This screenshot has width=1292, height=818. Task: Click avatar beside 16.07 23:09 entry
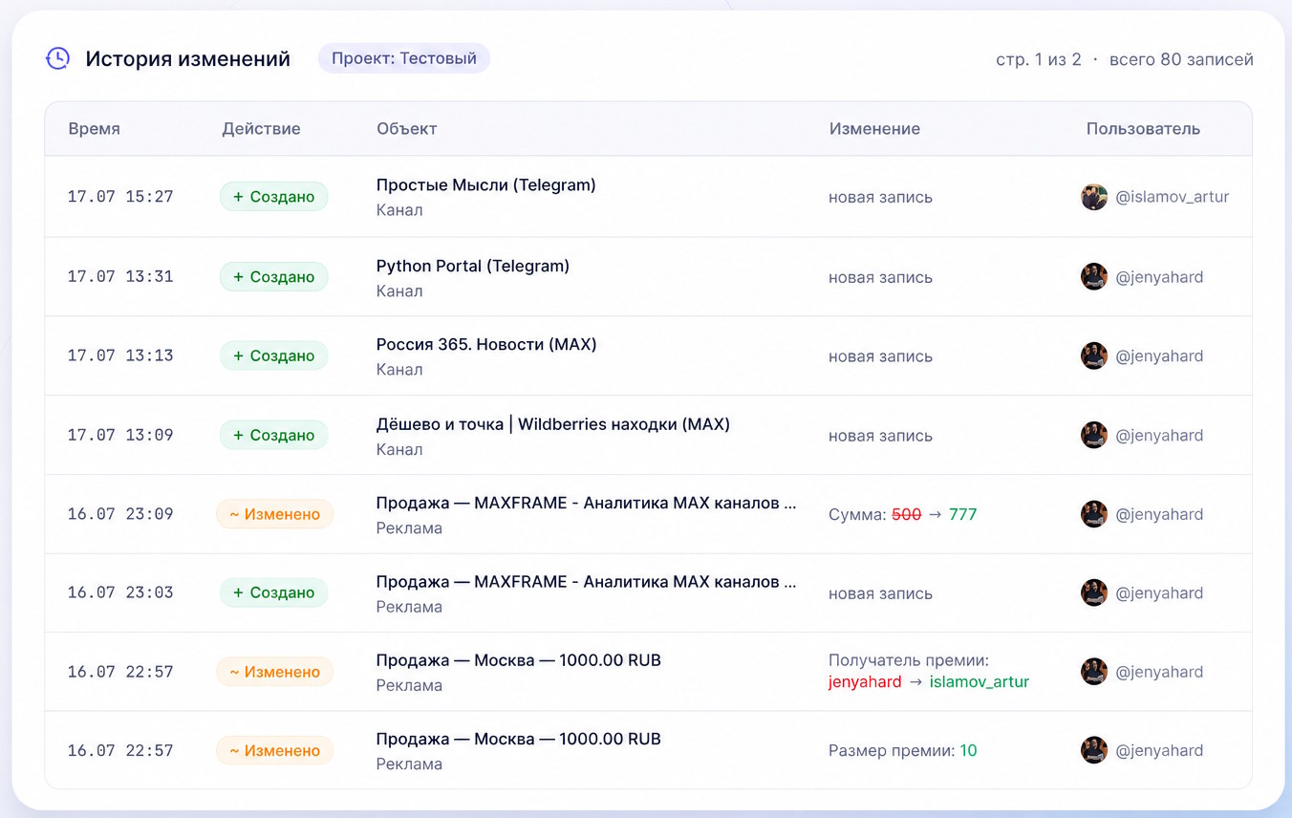click(1094, 513)
